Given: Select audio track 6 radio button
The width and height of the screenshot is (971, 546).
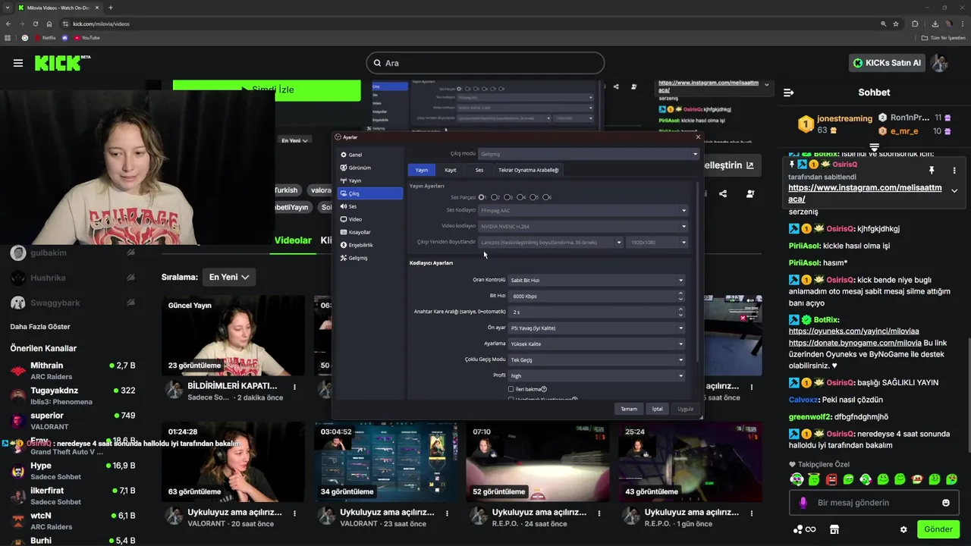Looking at the screenshot, I should pyautogui.click(x=545, y=197).
